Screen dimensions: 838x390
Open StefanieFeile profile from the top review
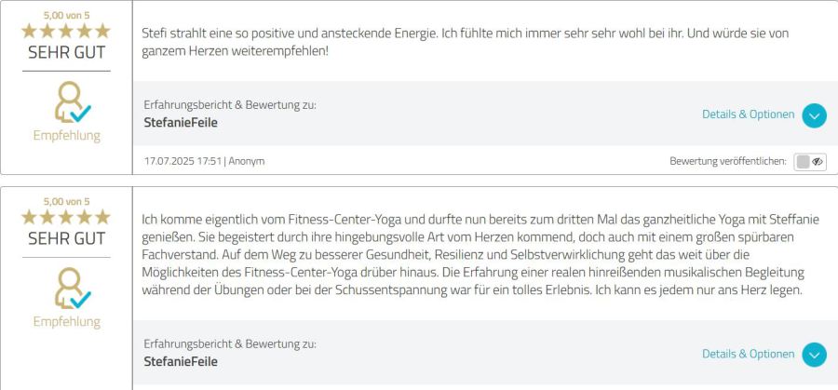[x=181, y=122]
